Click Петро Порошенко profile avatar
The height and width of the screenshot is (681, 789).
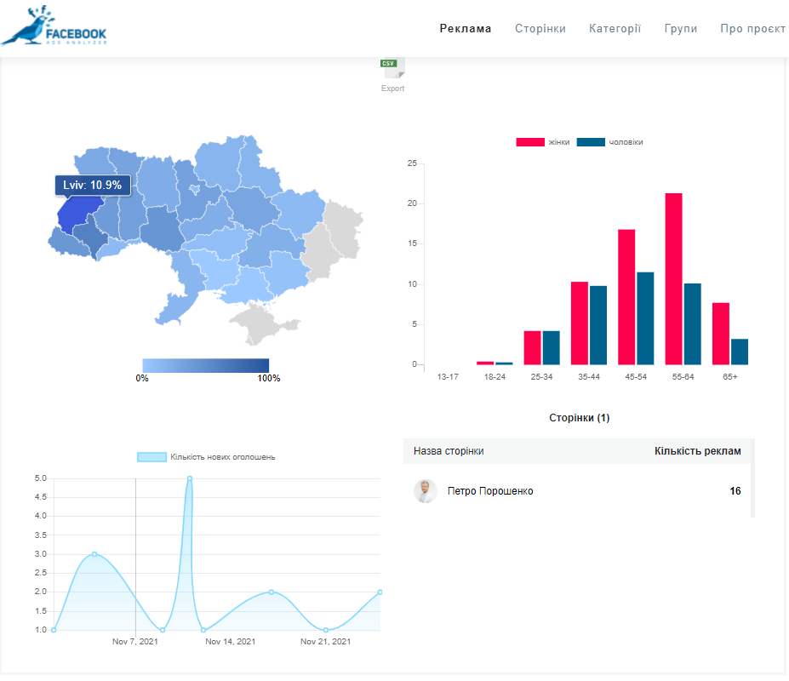[426, 491]
